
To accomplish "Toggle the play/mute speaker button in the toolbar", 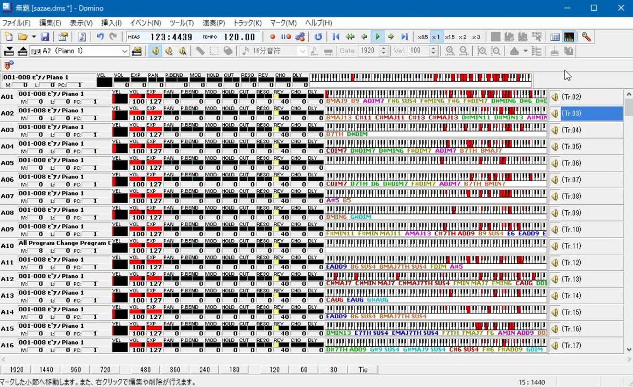I will 155,51.
